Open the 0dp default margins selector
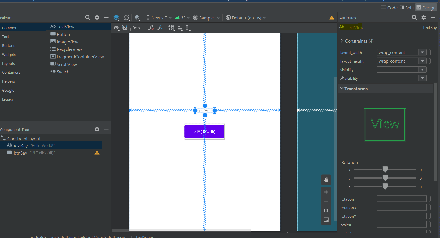 click(x=137, y=28)
